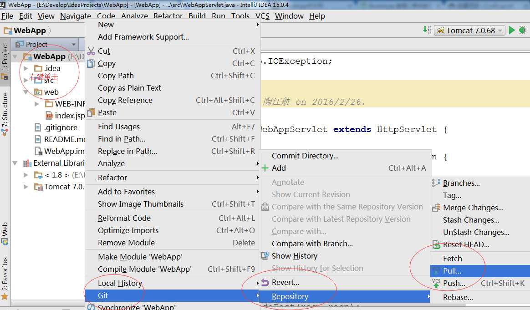
Task: Start debugging with the bug icon
Action: pyautogui.click(x=523, y=30)
